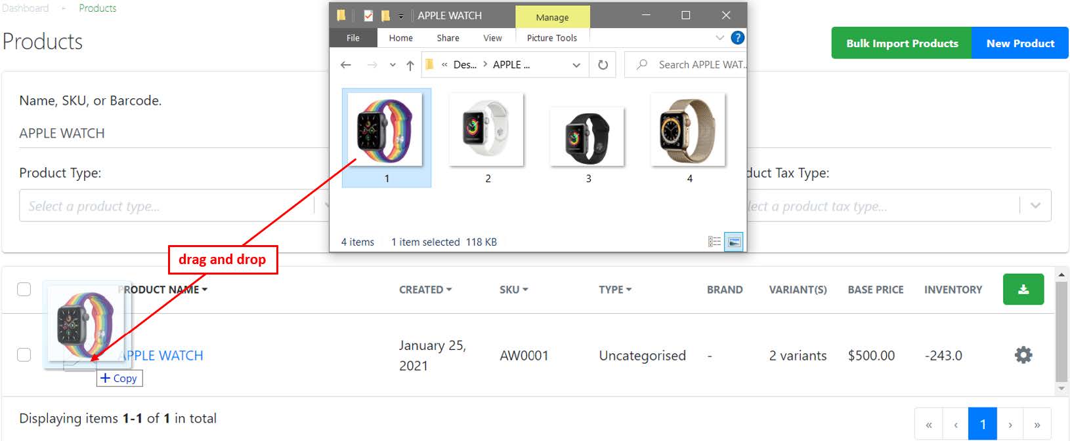Go to Dashboard breadcrumb link

click(25, 8)
